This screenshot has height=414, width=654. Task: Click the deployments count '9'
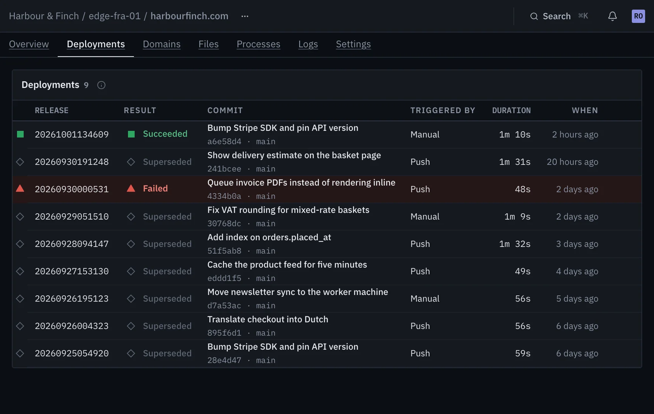pos(86,85)
